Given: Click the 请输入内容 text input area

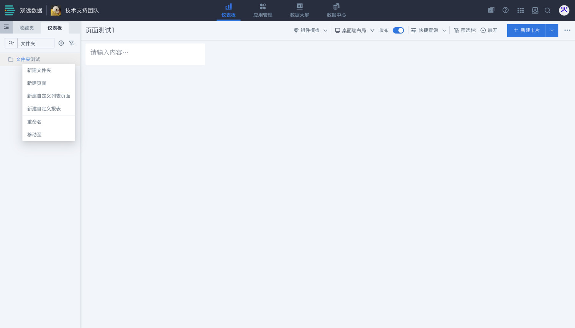Looking at the screenshot, I should click(x=145, y=53).
